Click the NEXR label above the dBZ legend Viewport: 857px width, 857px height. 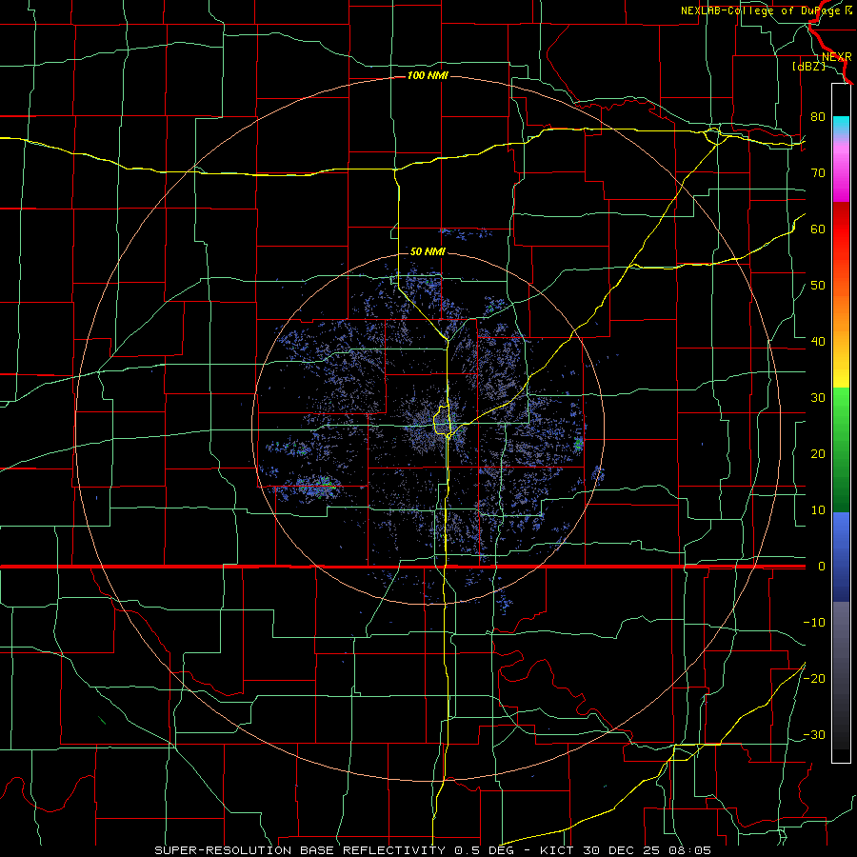(x=837, y=57)
